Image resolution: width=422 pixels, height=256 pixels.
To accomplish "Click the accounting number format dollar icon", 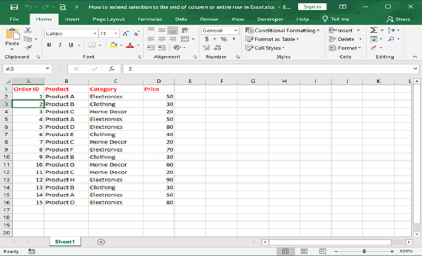I will (x=207, y=39).
